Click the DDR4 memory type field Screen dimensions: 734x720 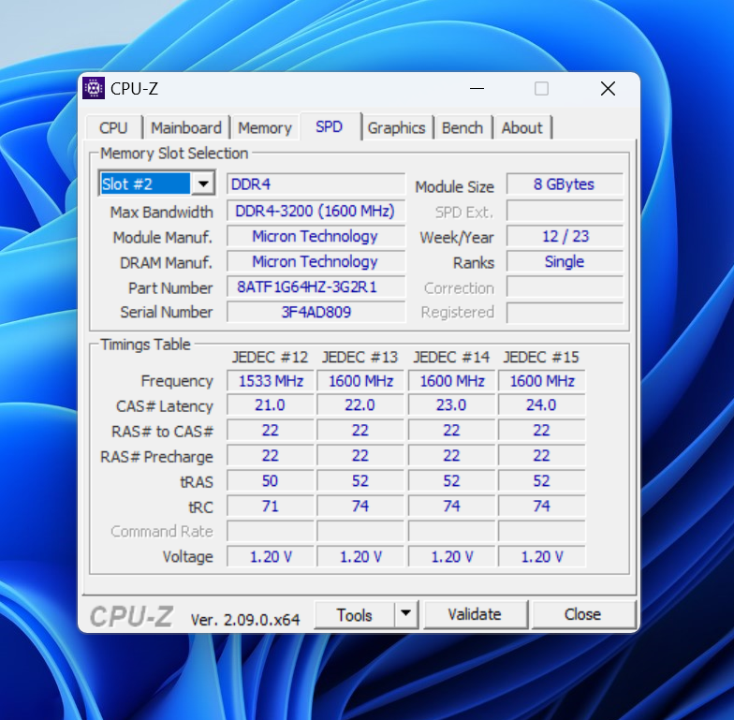[x=316, y=184]
